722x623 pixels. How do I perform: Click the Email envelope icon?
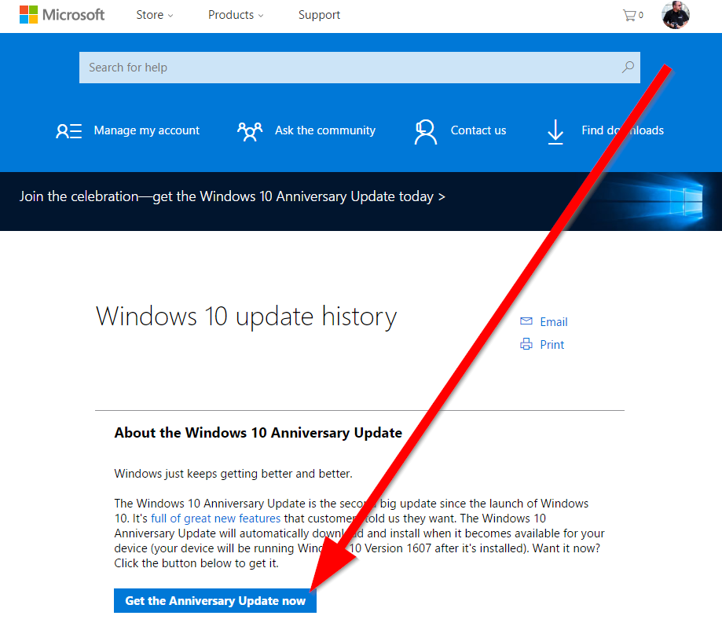point(526,321)
